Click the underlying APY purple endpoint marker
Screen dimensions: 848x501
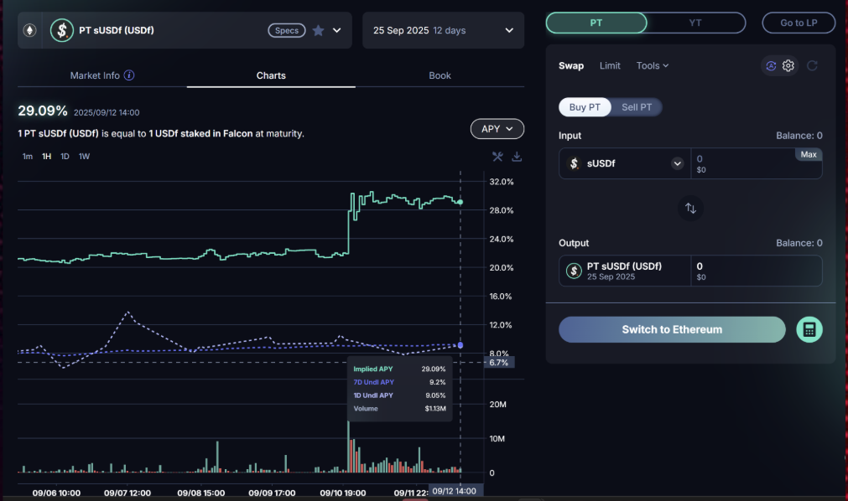tap(460, 345)
